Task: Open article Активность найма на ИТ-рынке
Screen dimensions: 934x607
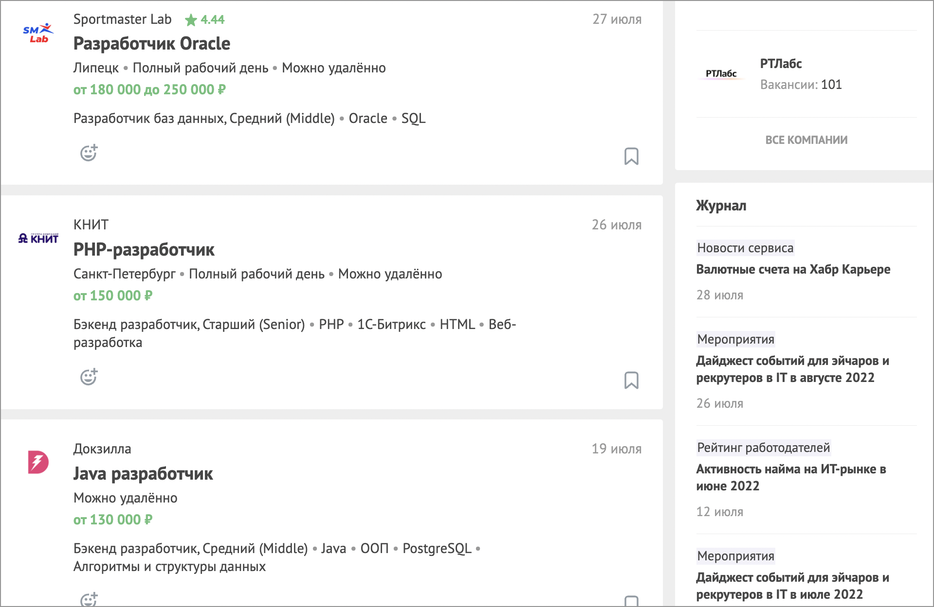Action: 791,478
